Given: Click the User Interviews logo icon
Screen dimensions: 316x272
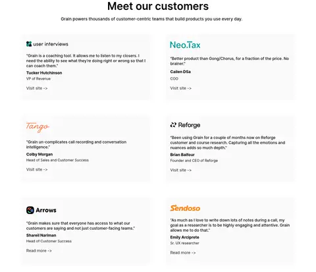Looking at the screenshot, I should [29, 44].
